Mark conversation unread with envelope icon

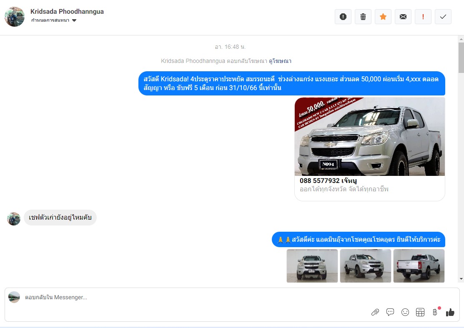coord(403,17)
